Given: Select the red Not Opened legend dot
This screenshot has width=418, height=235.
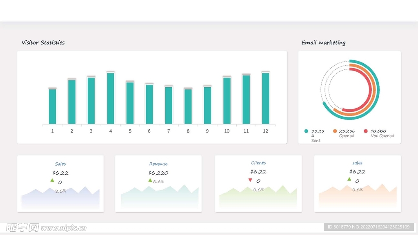Looking at the screenshot, I should click(366, 131).
